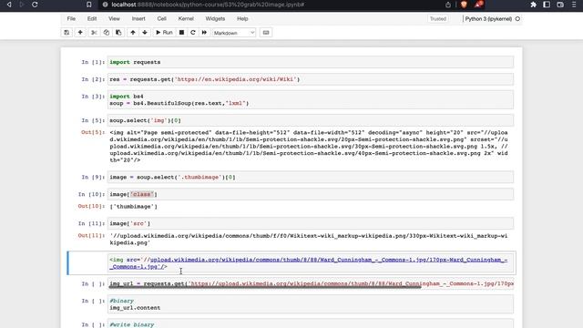Click the image['class'] code cell
Viewport: 583px width, 328px height.
coord(311,194)
